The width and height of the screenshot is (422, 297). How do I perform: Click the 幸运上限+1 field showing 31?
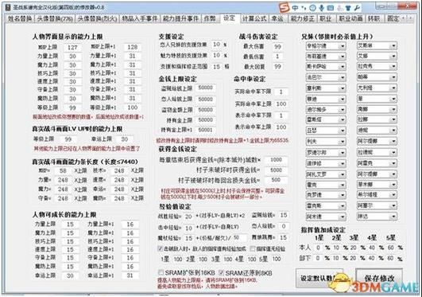pos(130,276)
